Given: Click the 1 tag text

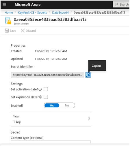Looking at the screenshot, I should pyautogui.click(x=17, y=122).
